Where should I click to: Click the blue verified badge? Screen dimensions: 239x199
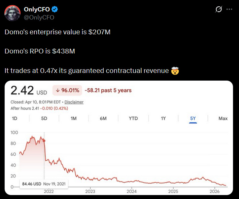[x=55, y=9]
